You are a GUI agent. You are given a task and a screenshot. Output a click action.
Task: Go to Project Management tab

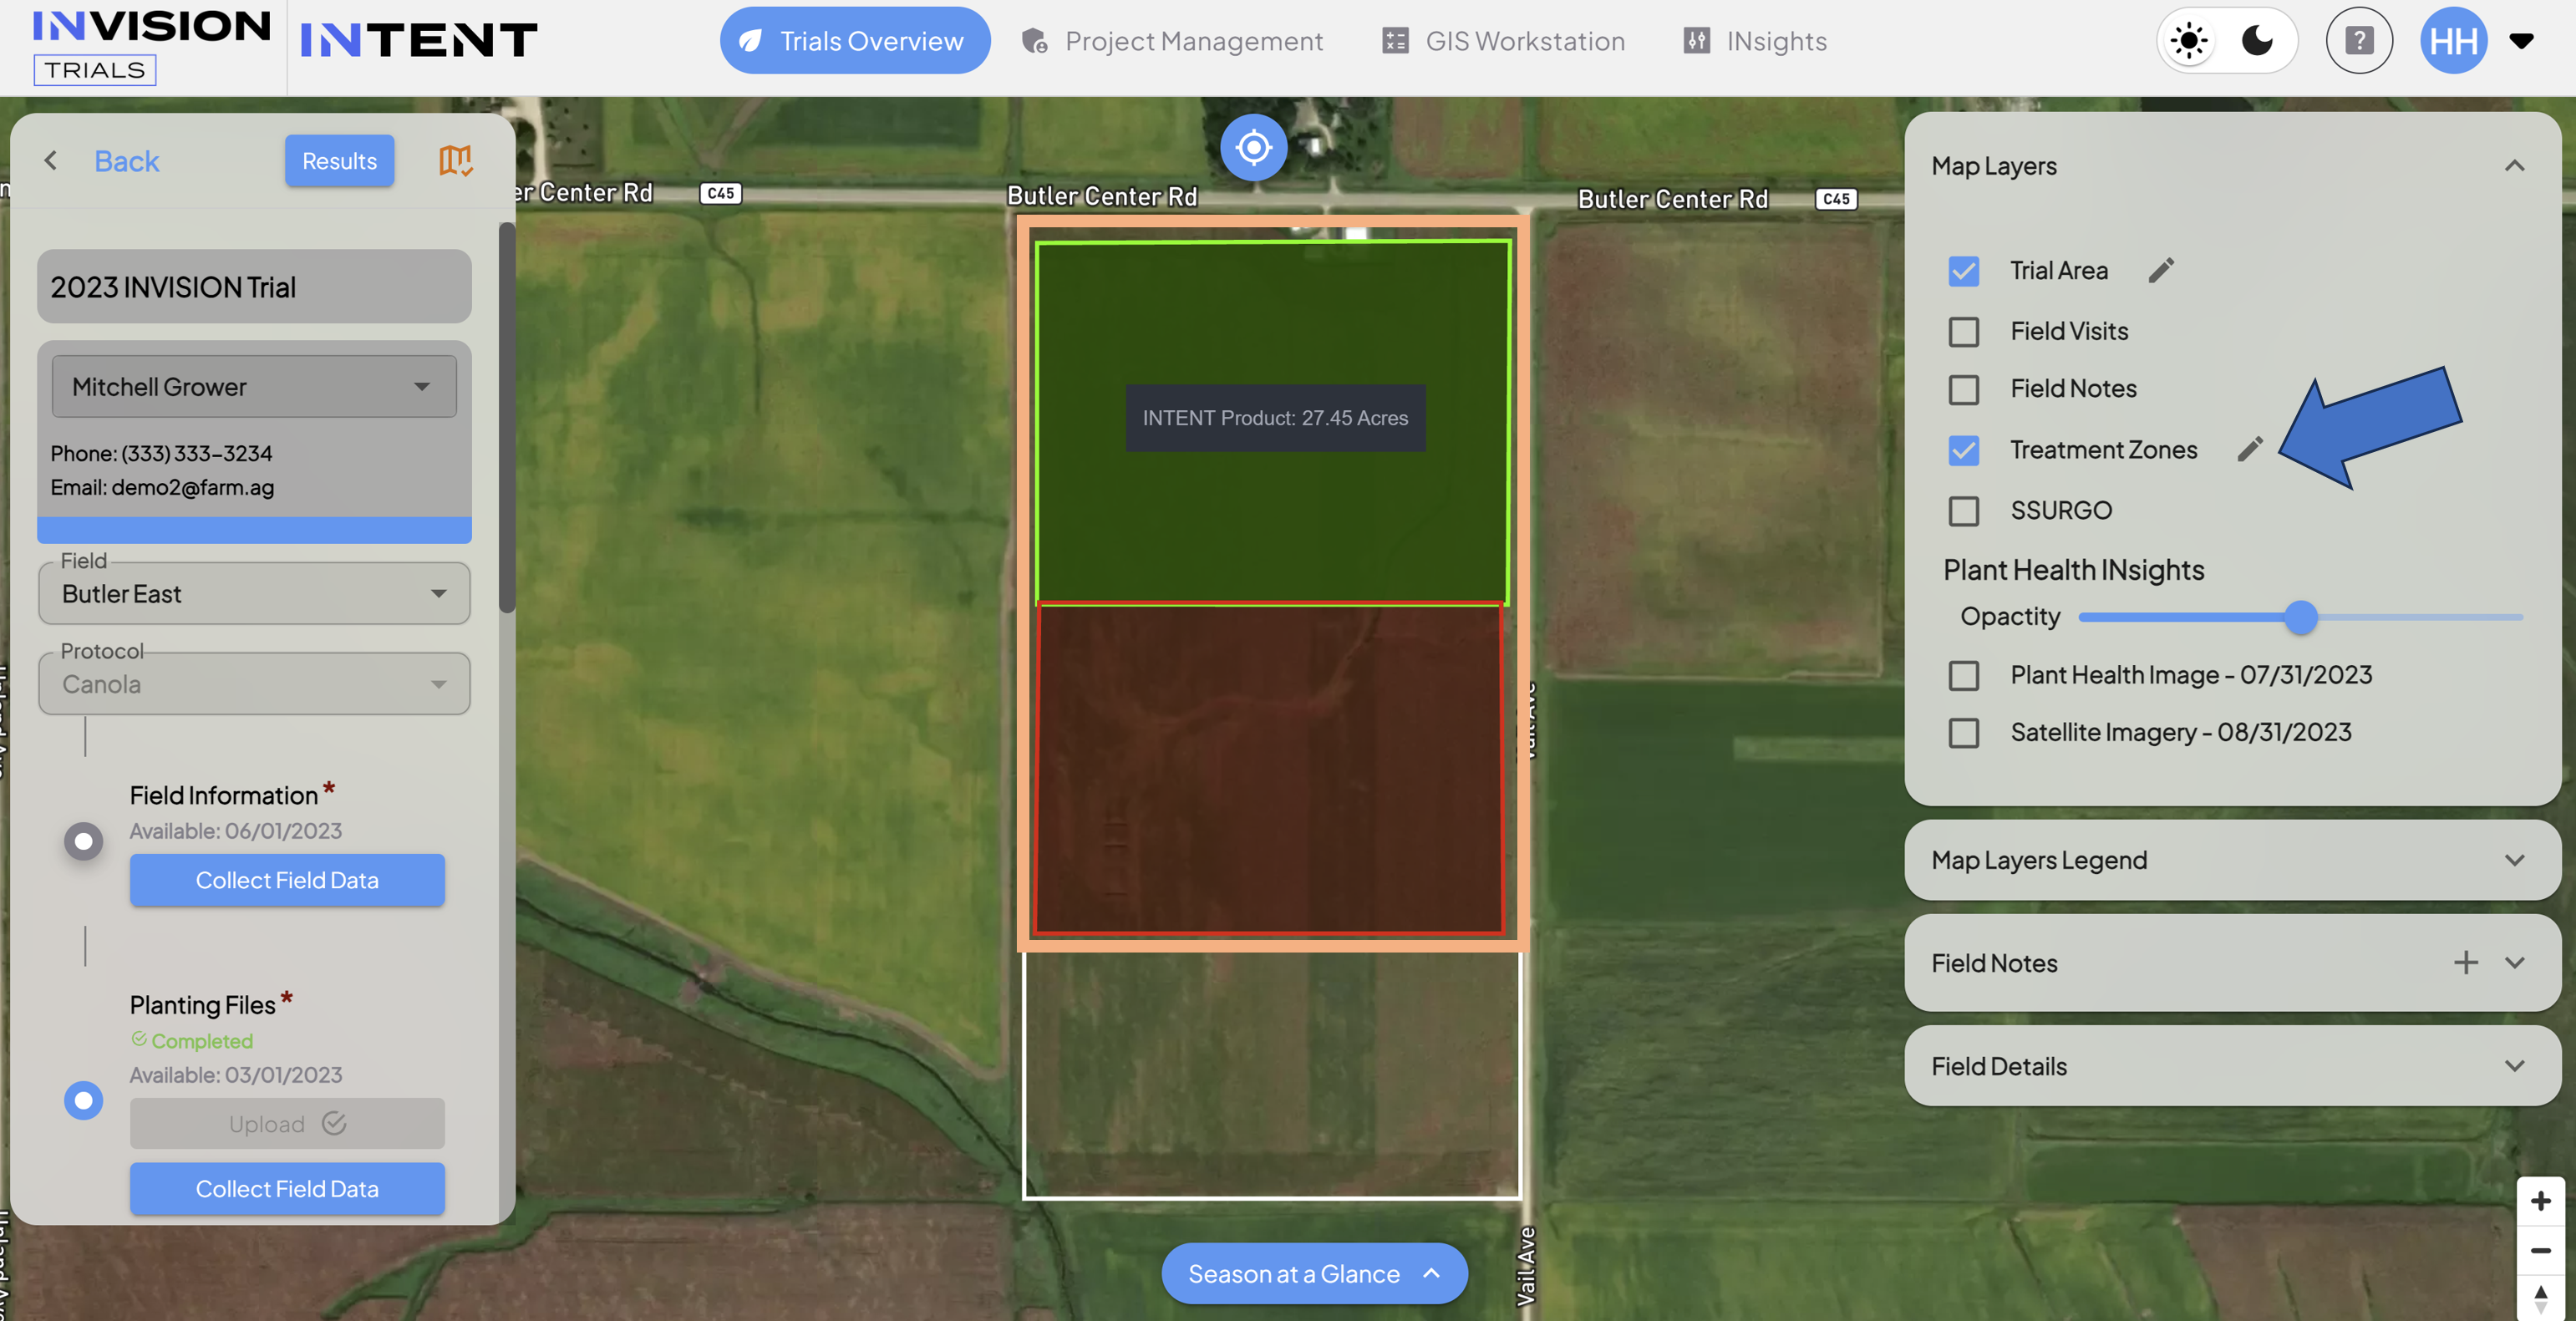pyautogui.click(x=1172, y=41)
